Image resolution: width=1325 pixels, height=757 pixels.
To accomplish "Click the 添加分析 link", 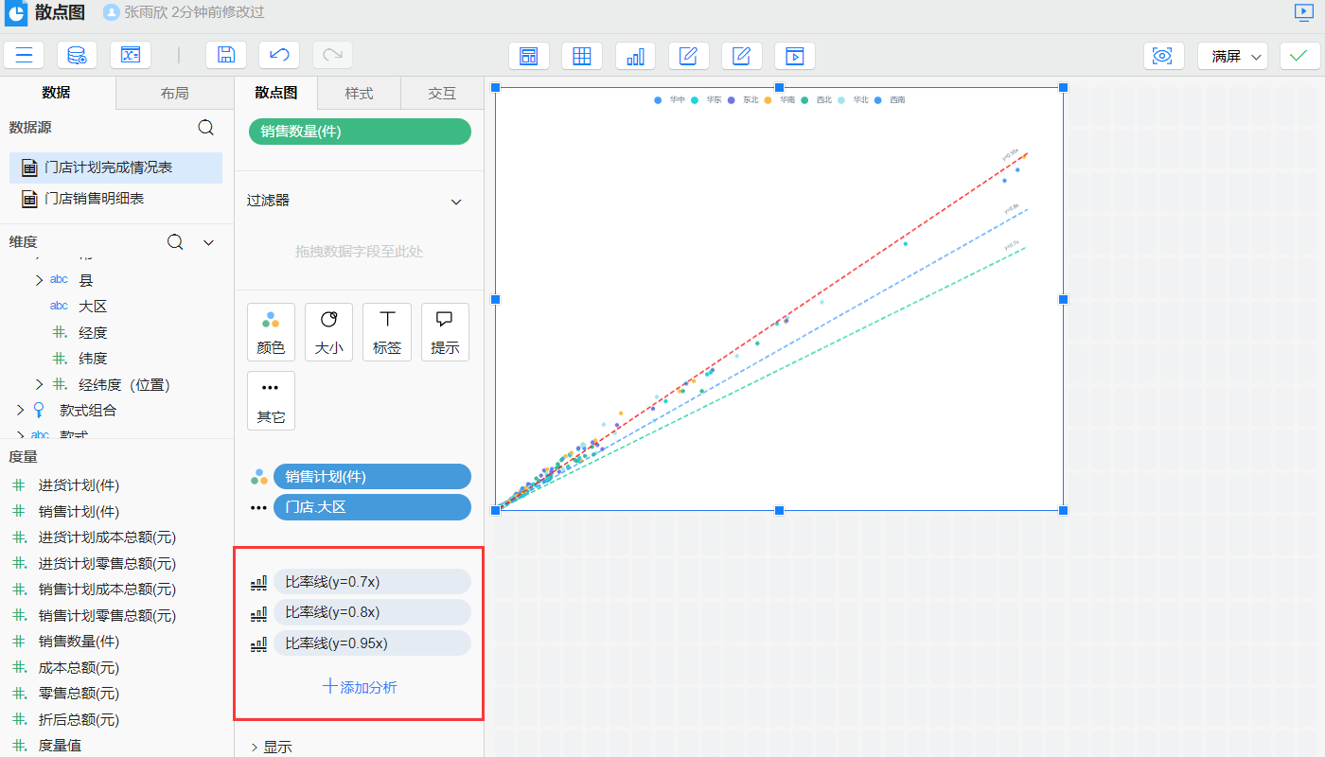I will pyautogui.click(x=360, y=687).
